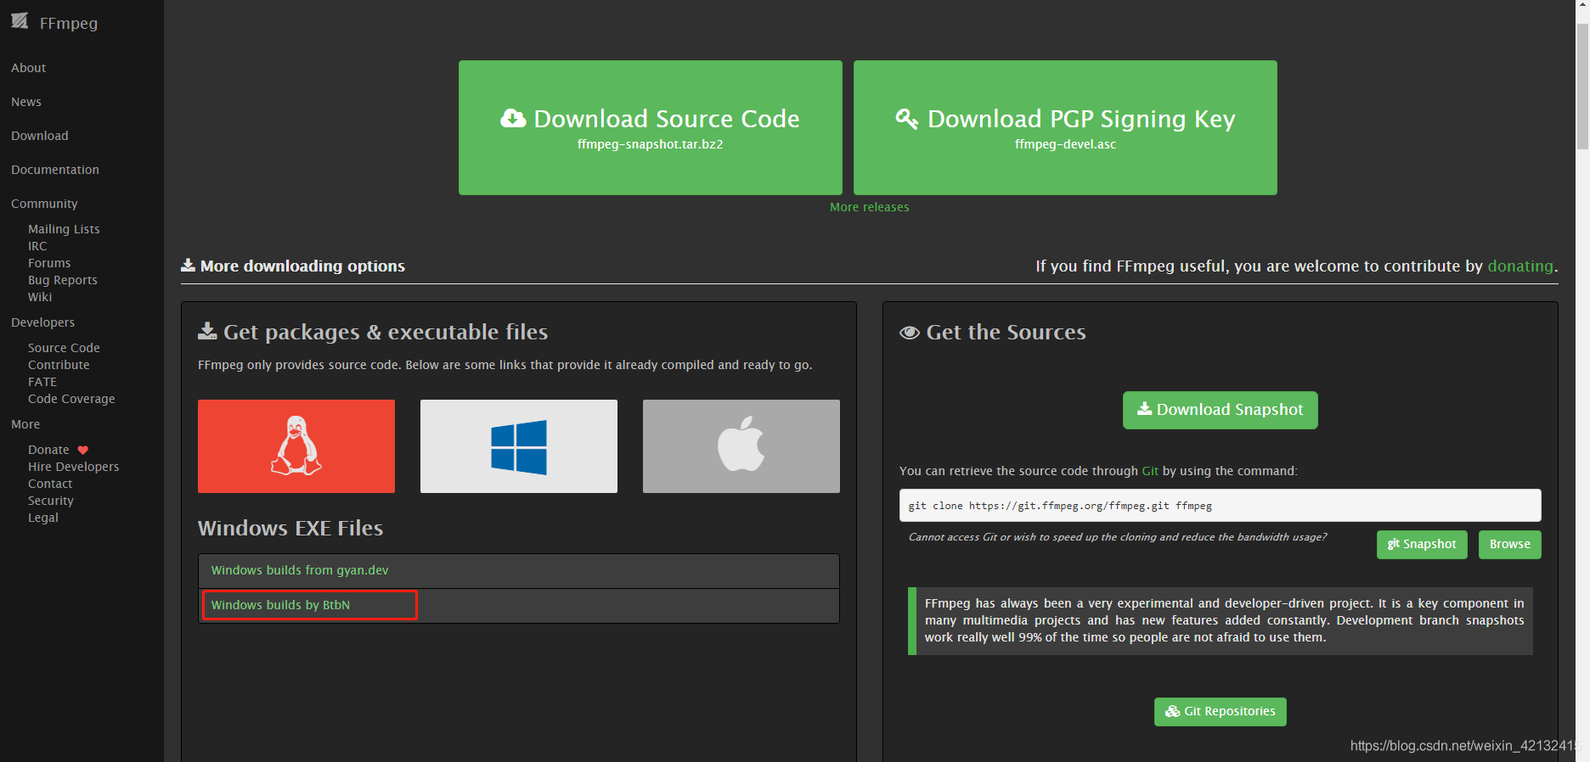This screenshot has height=762, width=1590.
Task: Open Code Coverage sidebar link
Action: point(71,399)
